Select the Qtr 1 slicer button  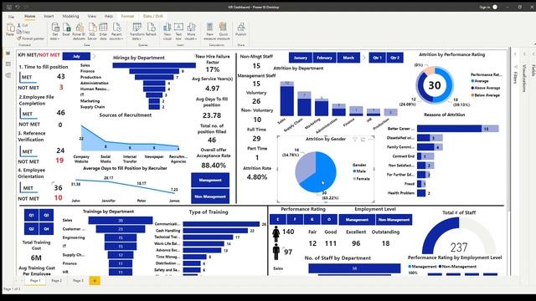pos(378,58)
